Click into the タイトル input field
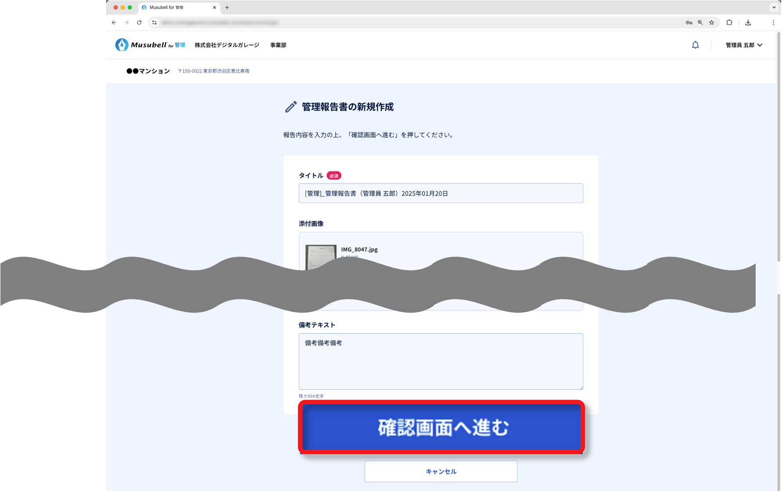The width and height of the screenshot is (782, 492). click(x=441, y=193)
